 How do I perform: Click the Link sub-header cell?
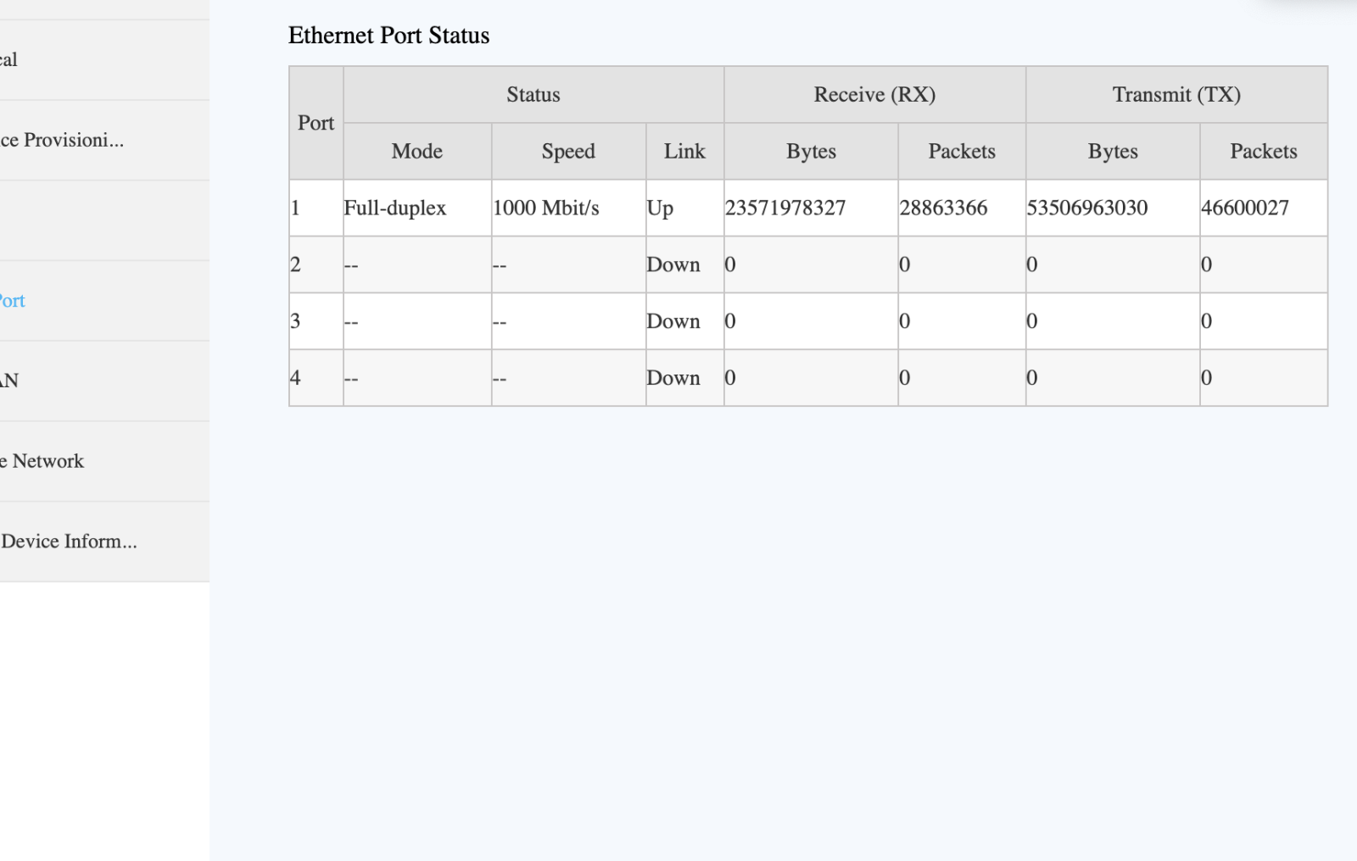(x=684, y=152)
